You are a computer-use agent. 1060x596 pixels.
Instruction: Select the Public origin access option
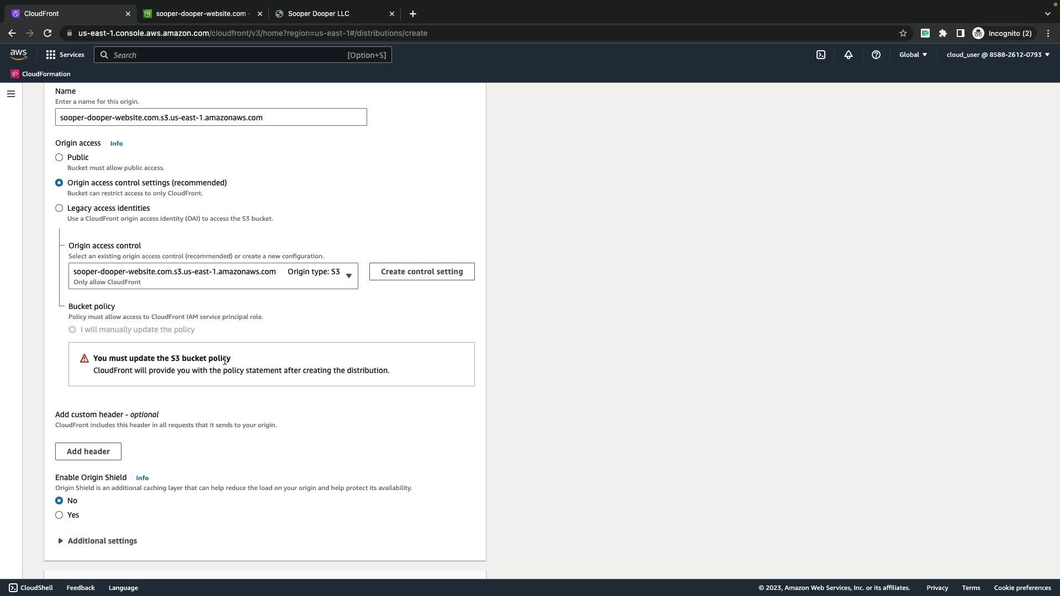click(59, 157)
